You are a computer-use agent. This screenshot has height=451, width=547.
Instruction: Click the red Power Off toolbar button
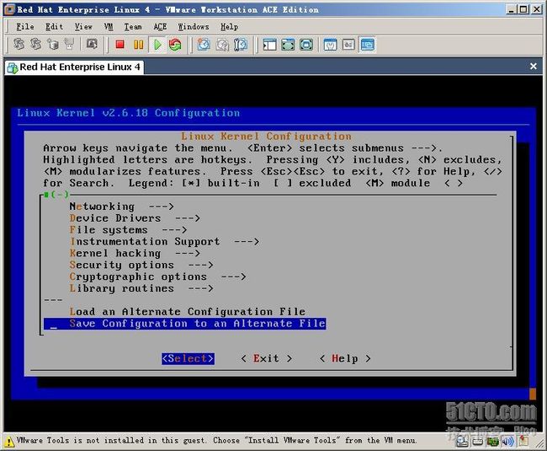tap(120, 45)
